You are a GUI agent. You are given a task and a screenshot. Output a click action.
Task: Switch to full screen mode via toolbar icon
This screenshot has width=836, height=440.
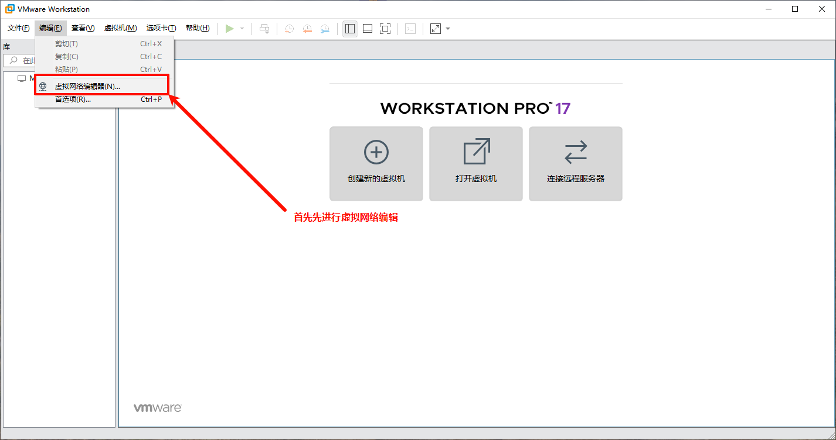385,29
